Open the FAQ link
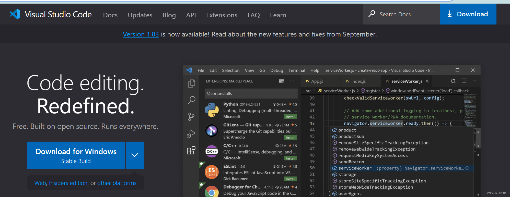The height and width of the screenshot is (197, 510). pyautogui.click(x=254, y=15)
